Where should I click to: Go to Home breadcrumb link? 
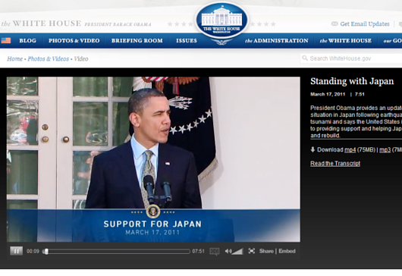(x=14, y=58)
